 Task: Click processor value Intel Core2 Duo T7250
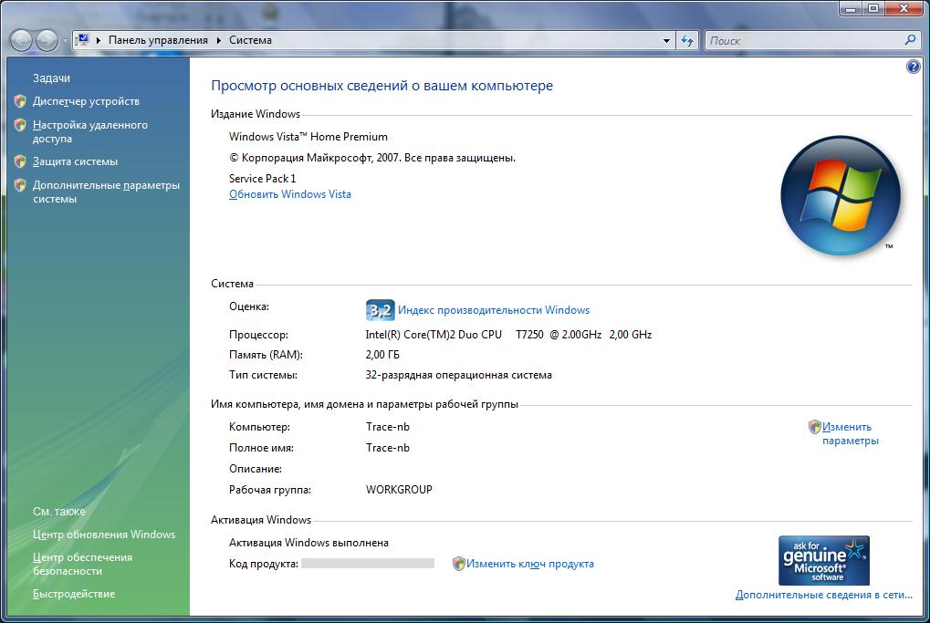pyautogui.click(x=508, y=335)
